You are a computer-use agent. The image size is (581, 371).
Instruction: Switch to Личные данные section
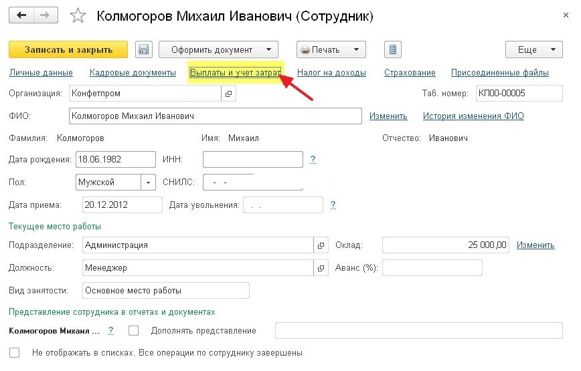point(41,73)
